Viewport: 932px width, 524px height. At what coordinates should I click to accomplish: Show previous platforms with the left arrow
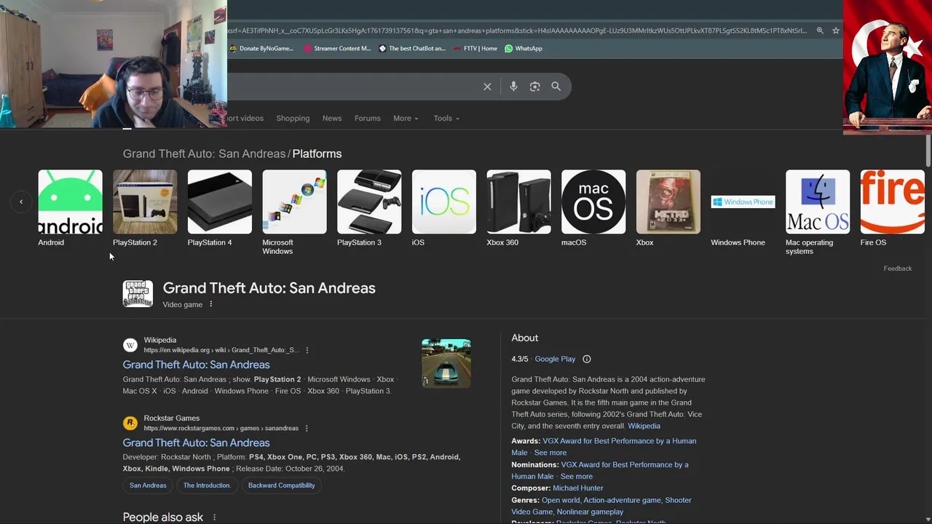point(21,202)
